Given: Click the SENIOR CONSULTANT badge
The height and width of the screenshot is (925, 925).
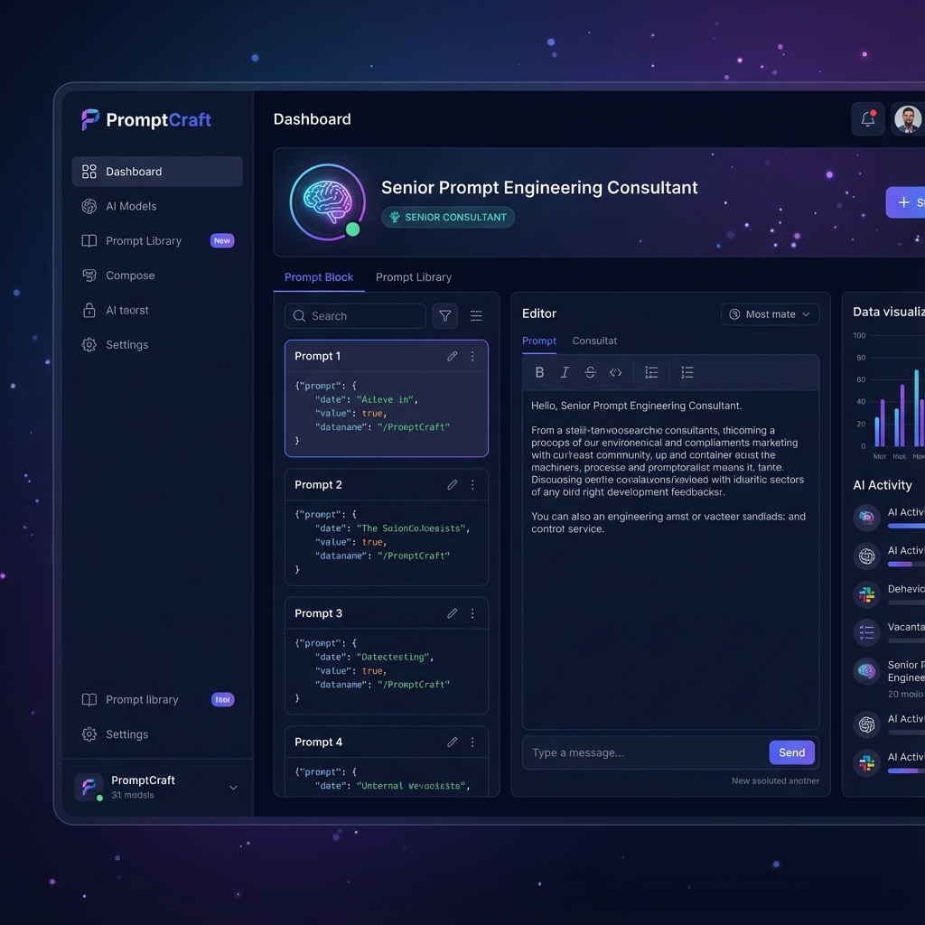Looking at the screenshot, I should coord(448,217).
